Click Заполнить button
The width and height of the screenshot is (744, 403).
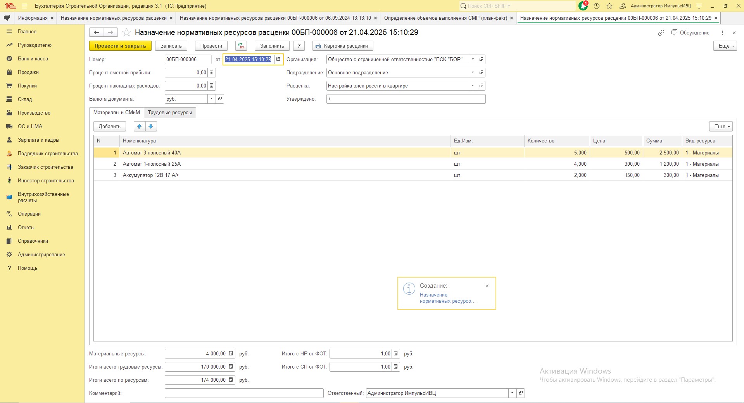(x=272, y=46)
